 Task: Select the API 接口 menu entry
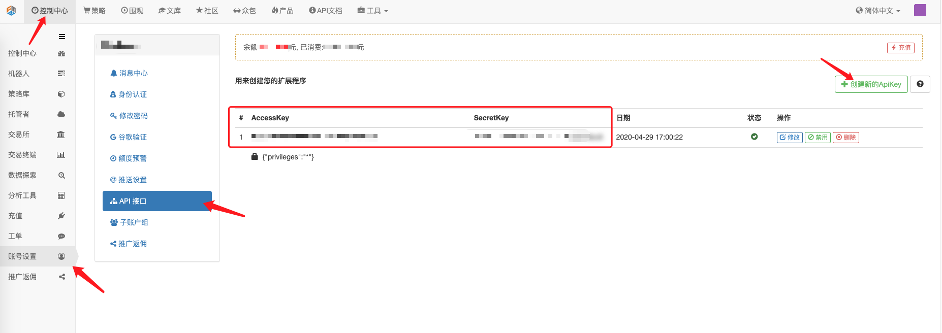click(x=157, y=201)
